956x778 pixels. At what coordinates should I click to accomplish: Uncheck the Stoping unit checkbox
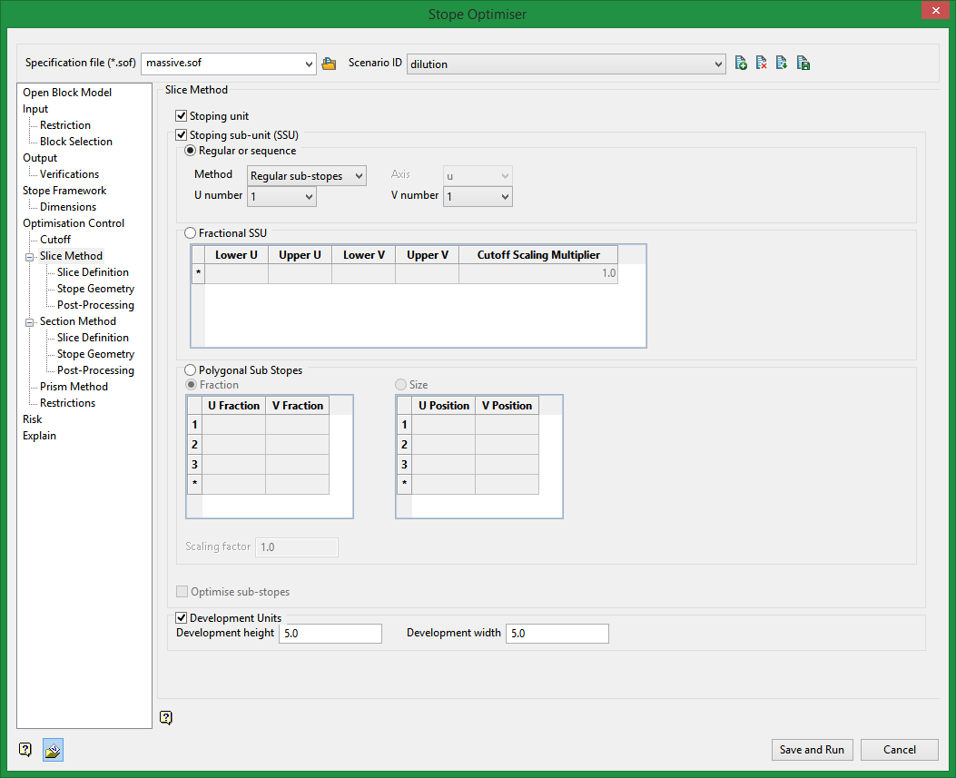click(182, 116)
